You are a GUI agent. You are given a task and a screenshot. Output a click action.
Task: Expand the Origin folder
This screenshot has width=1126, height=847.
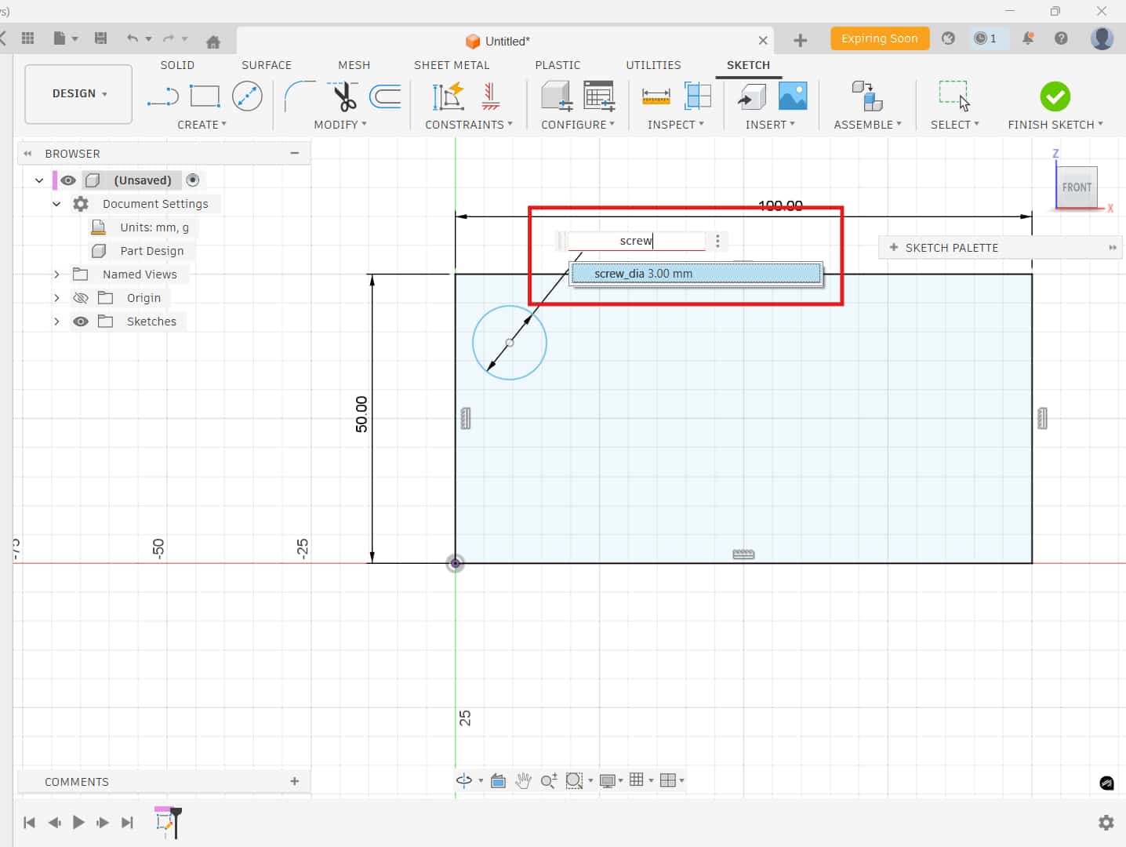(x=56, y=298)
